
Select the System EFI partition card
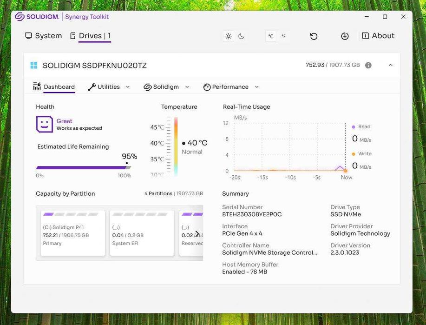[x=142, y=233]
